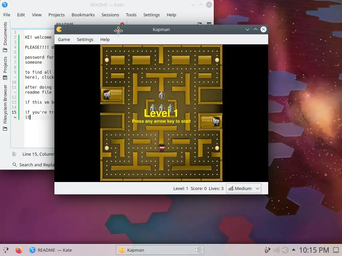Screen dimensions: 342x256
Task: Click the Kapman hero character
Action: coord(162,148)
